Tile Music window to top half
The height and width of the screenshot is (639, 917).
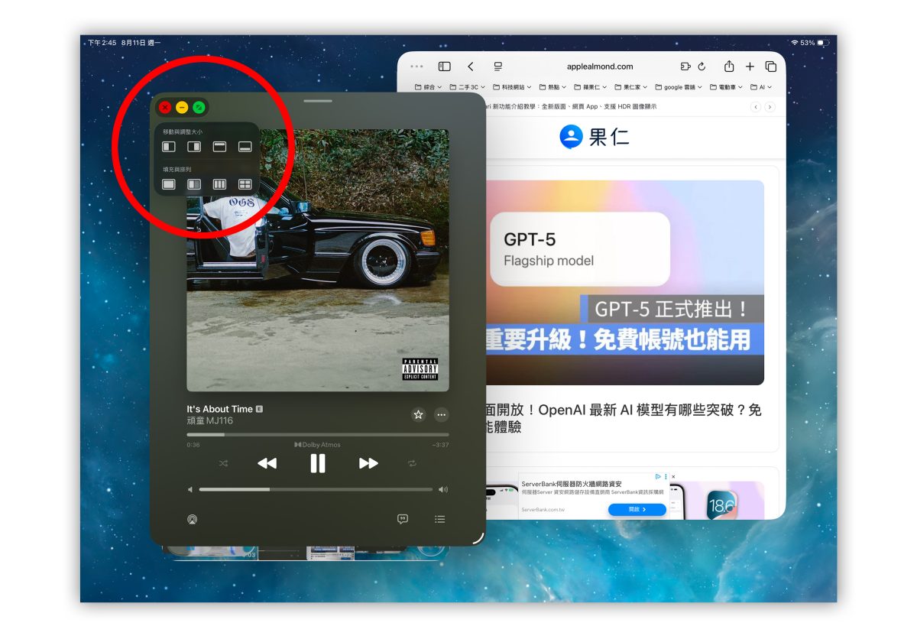(x=219, y=146)
